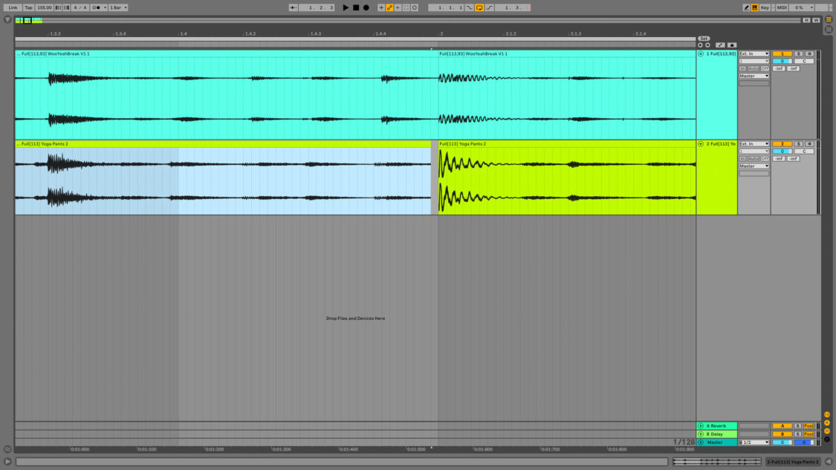Open the 1 Bar quantization dropdown

click(119, 7)
